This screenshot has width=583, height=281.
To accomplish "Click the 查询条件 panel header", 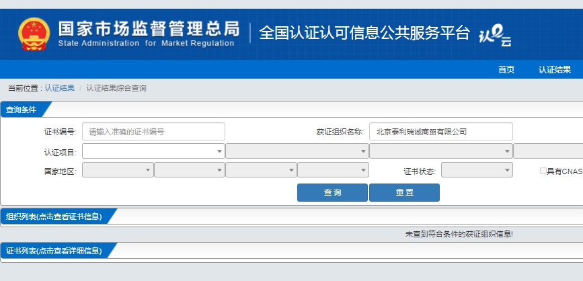I will point(22,110).
